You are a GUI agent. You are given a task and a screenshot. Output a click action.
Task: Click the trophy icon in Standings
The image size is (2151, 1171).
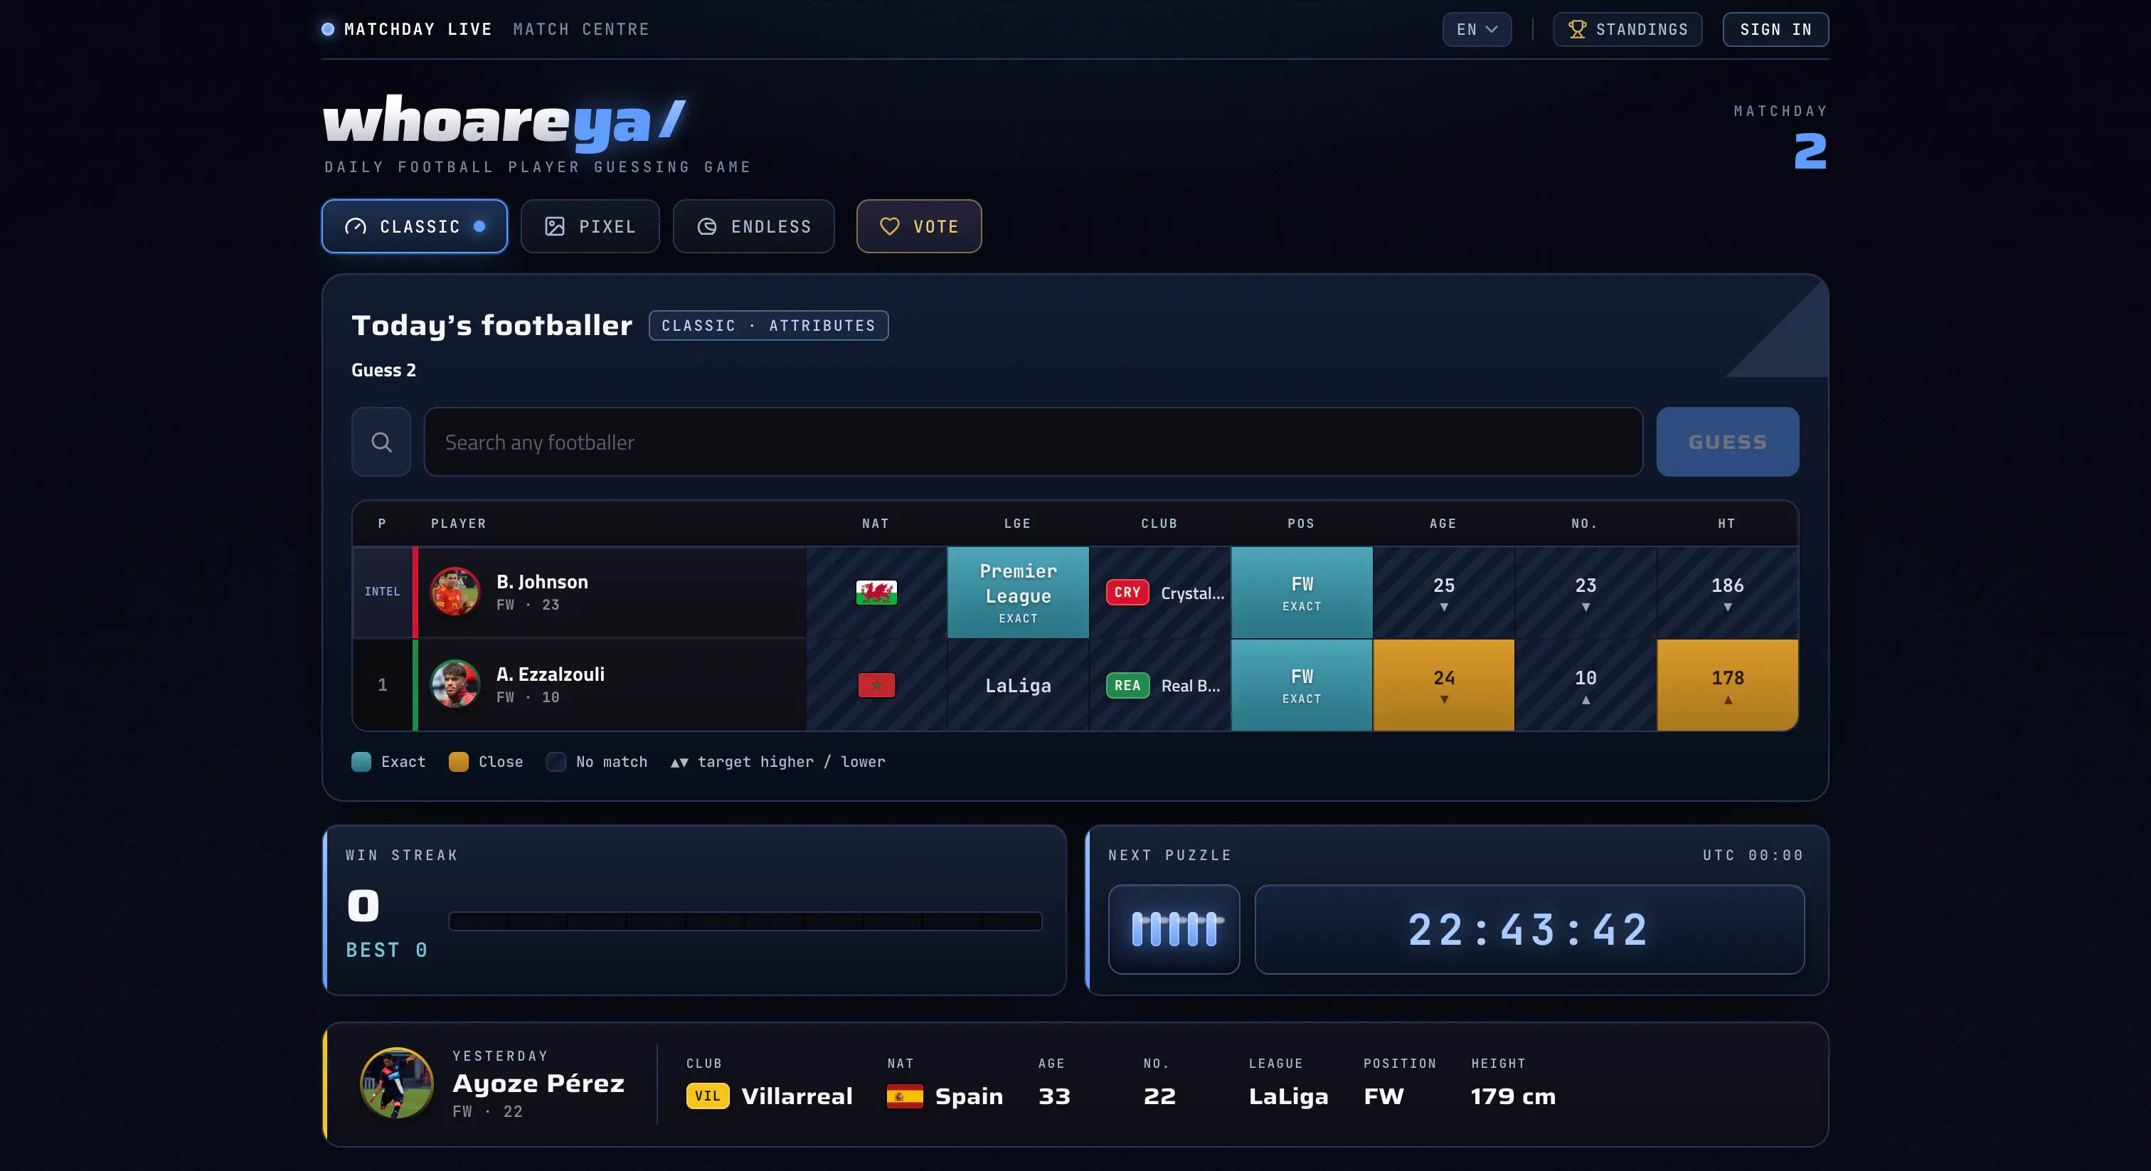[x=1576, y=29]
